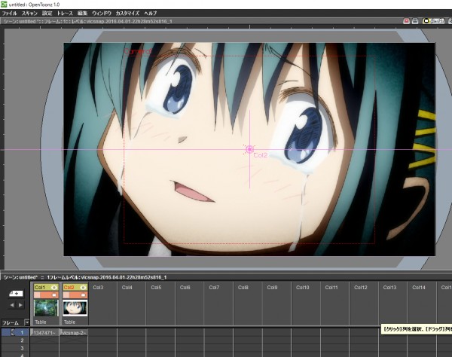Open the ヘルプ menu
Image resolution: width=452 pixels, height=357 pixels.
(150, 14)
